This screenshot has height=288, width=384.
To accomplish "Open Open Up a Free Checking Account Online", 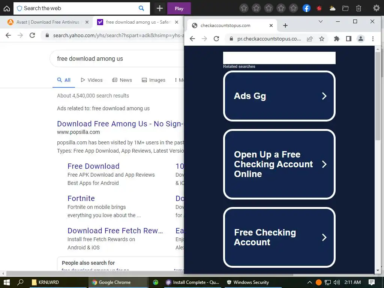I will [279, 164].
